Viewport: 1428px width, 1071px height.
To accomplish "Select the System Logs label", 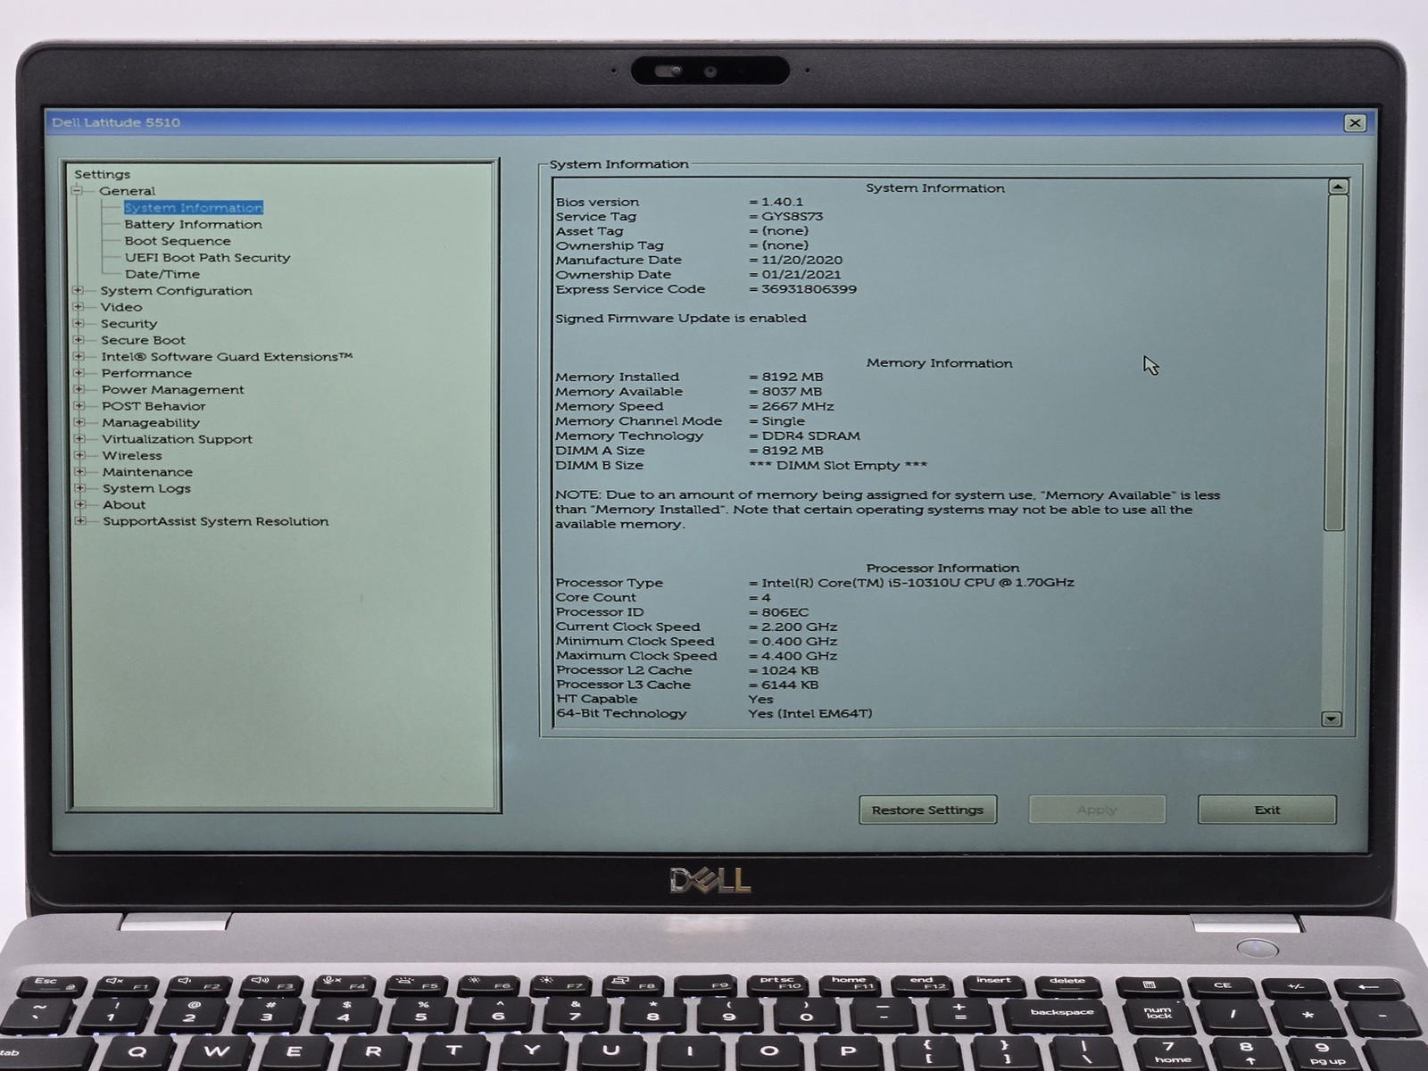I will 146,488.
